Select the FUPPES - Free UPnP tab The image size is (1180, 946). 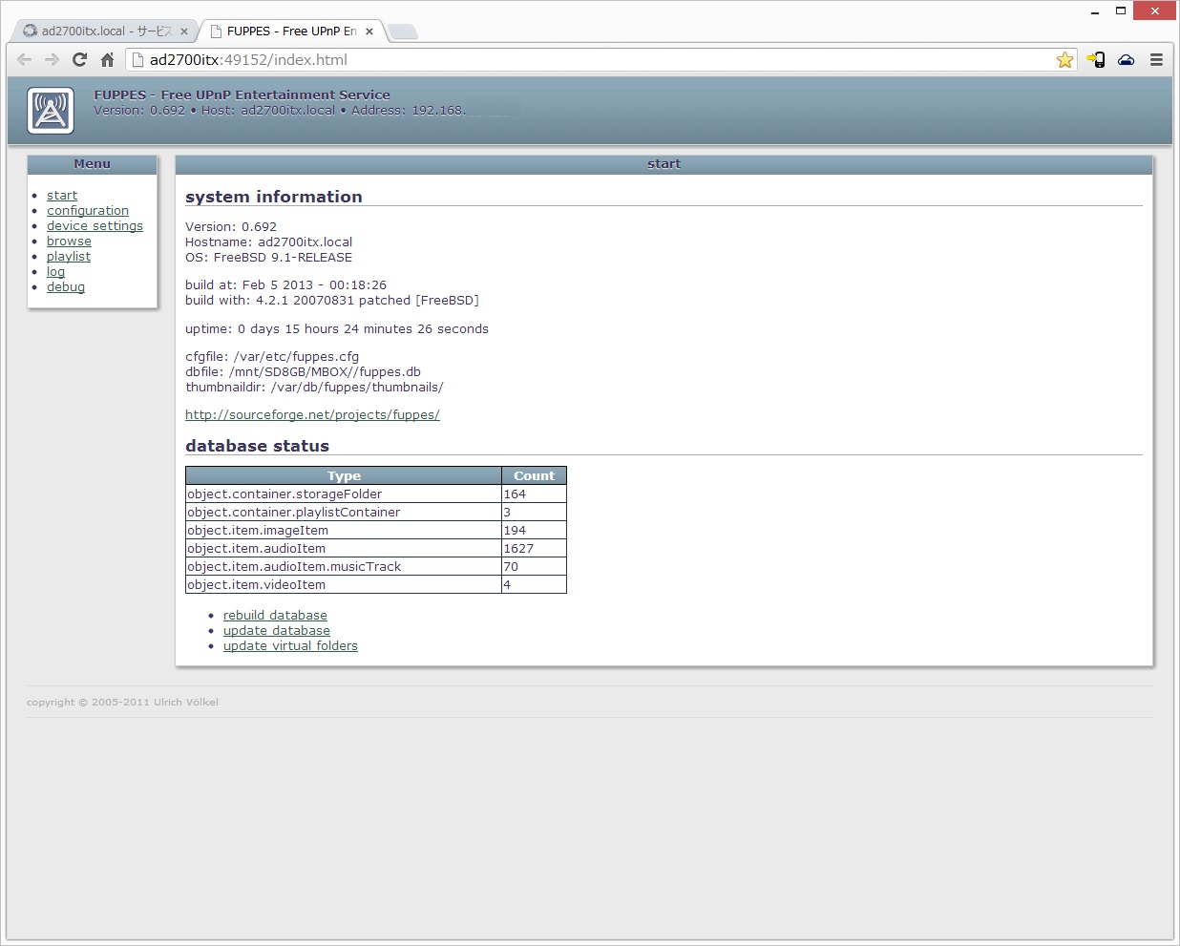(x=291, y=32)
